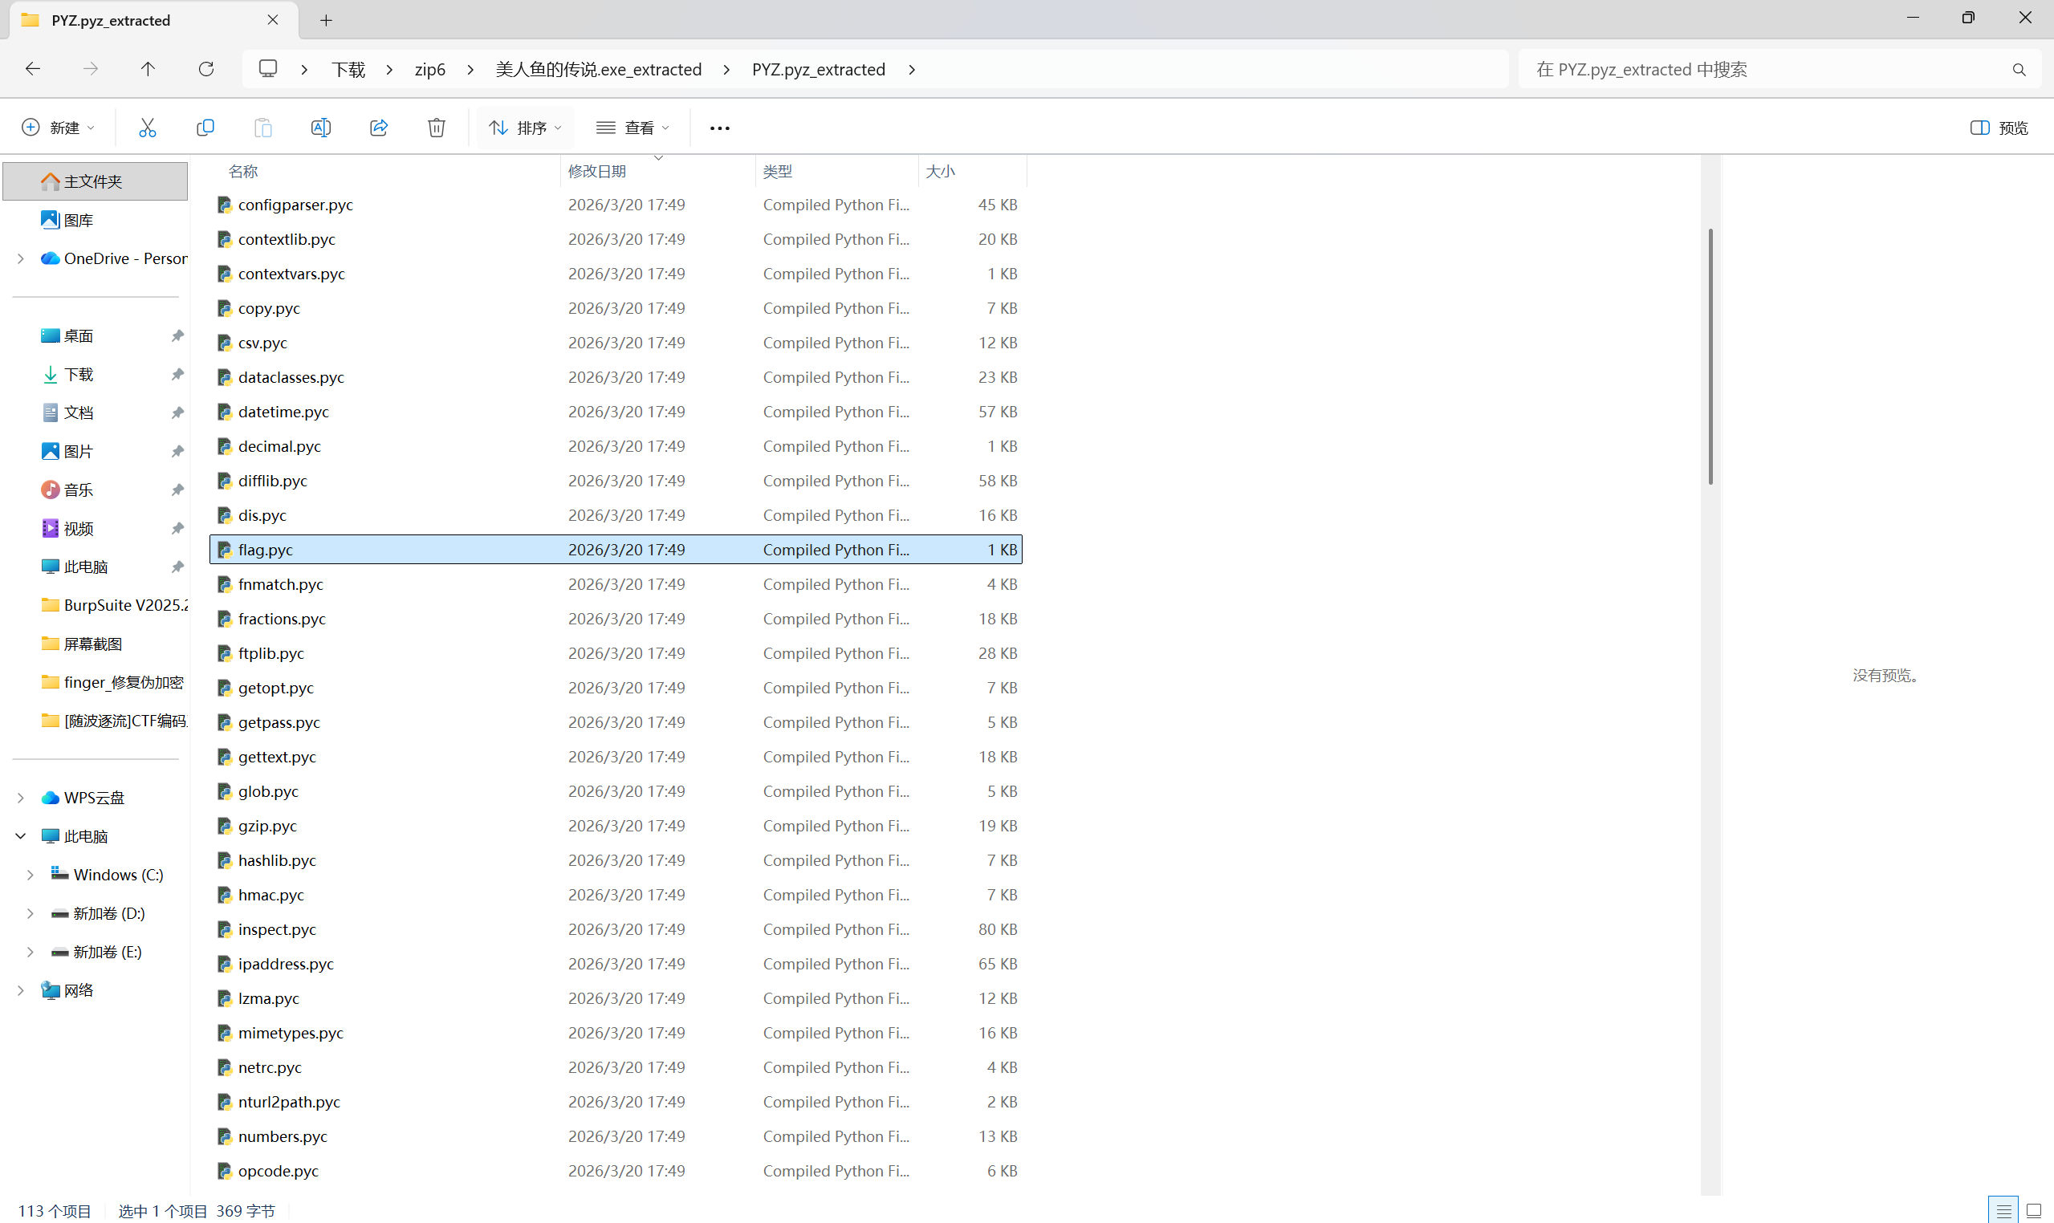Click the Delete trash icon

pyautogui.click(x=437, y=128)
